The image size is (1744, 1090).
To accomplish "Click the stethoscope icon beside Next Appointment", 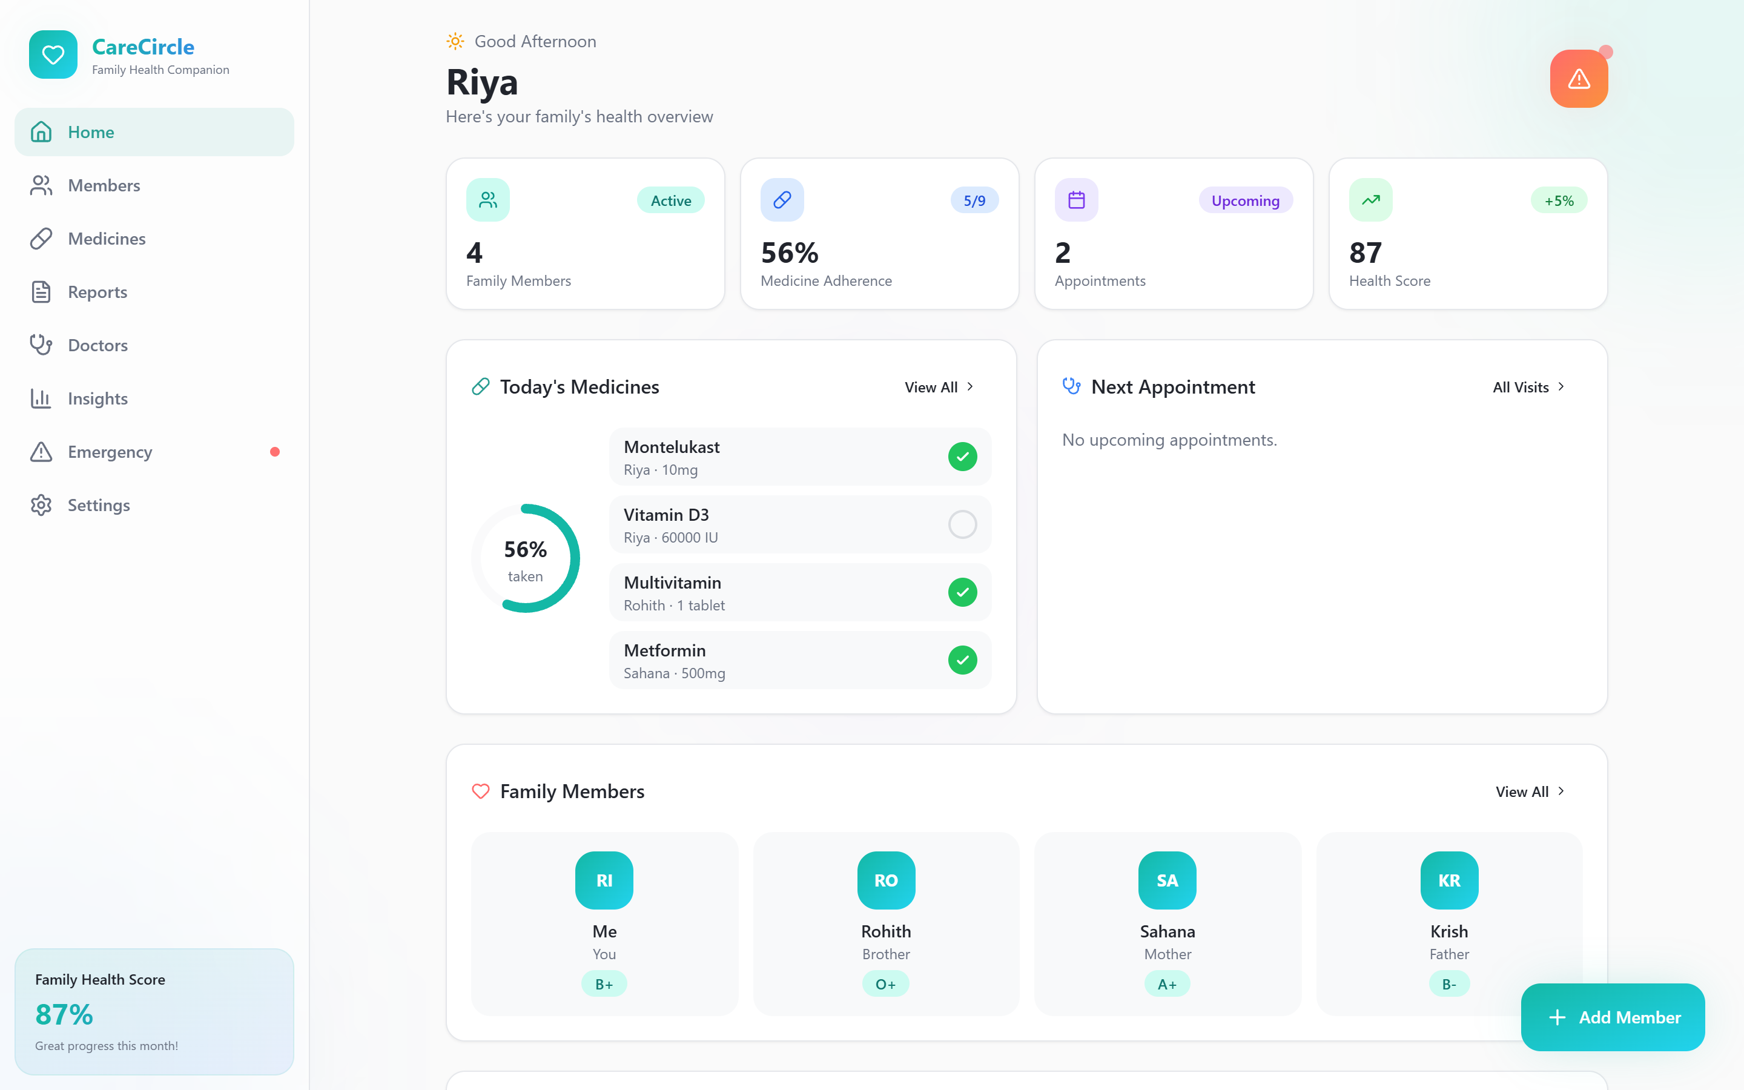I will 1071,386.
